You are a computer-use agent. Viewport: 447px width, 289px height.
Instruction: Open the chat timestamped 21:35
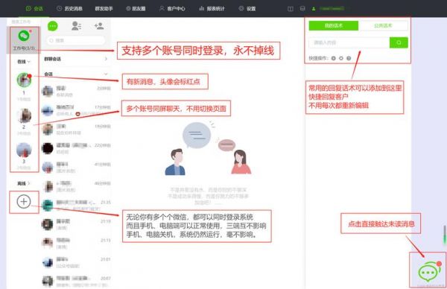tap(76, 206)
